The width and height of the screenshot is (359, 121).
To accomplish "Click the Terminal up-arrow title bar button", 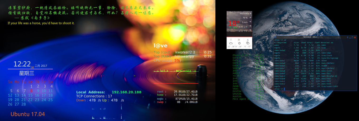I will 348,37.
